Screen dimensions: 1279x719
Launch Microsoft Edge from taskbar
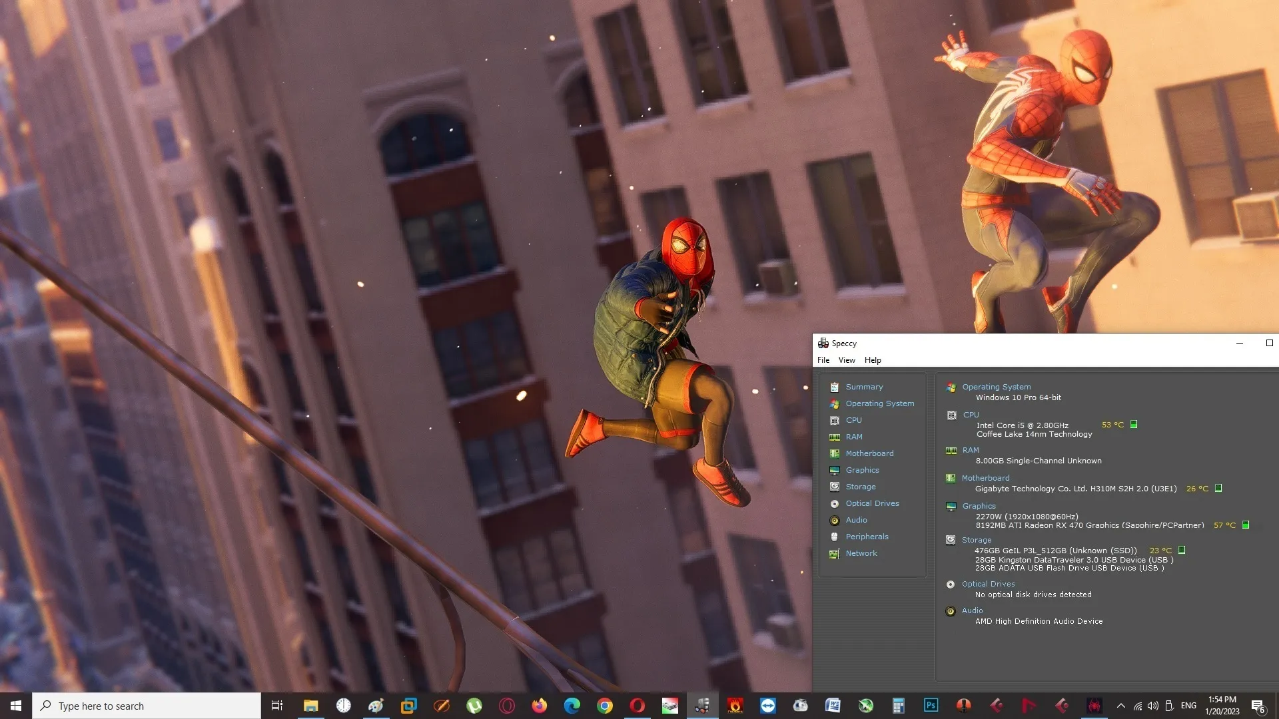tap(572, 706)
